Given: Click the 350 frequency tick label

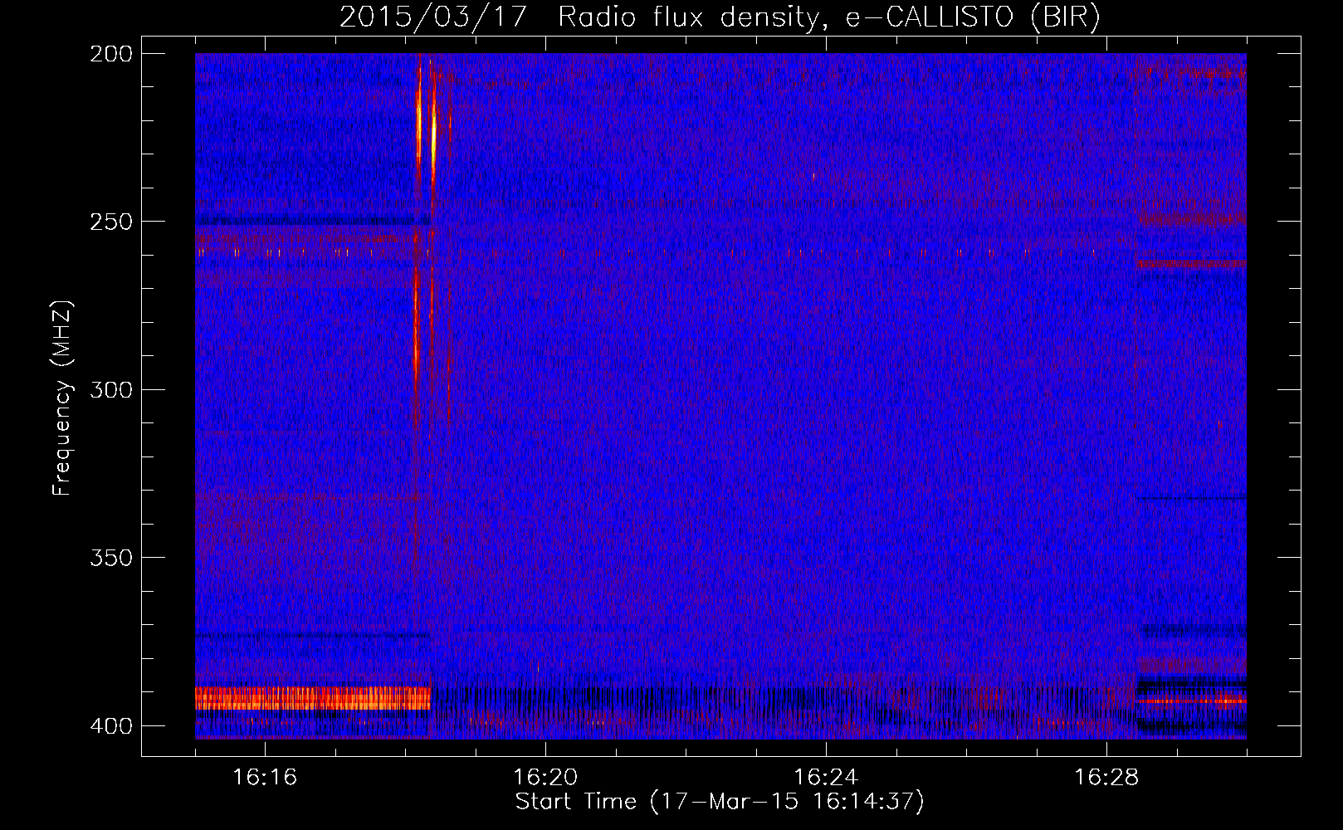Looking at the screenshot, I should coord(111,557).
